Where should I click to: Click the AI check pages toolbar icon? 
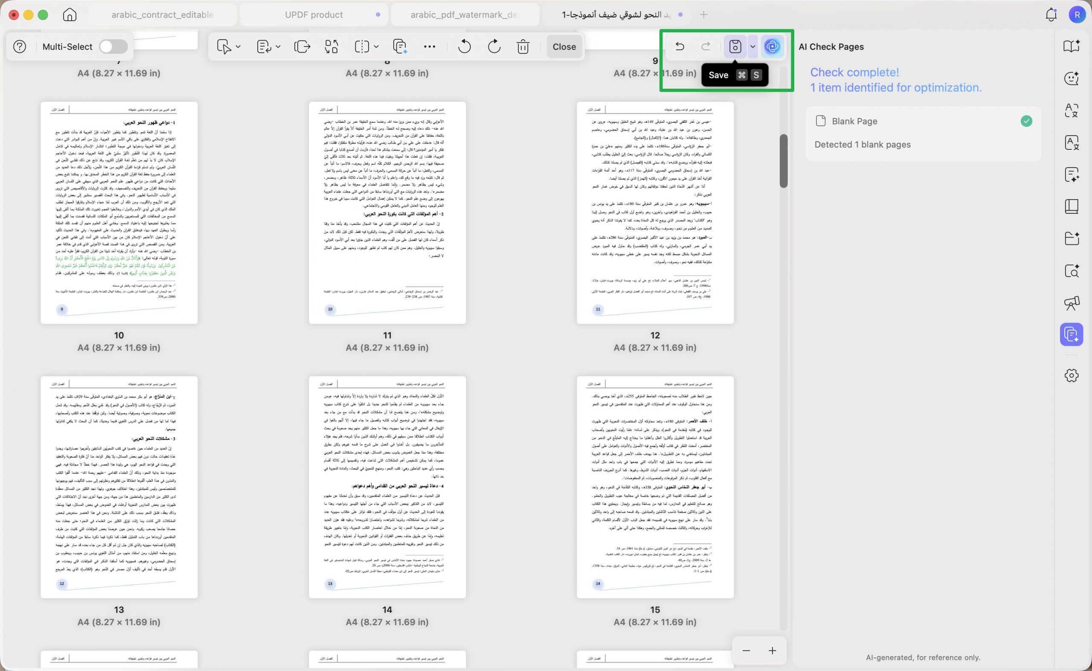pyautogui.click(x=400, y=46)
